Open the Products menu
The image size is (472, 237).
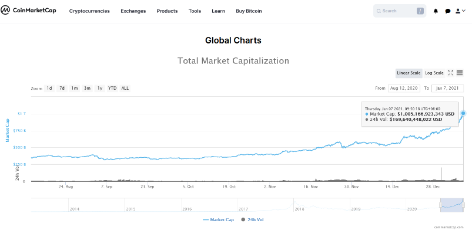(167, 11)
